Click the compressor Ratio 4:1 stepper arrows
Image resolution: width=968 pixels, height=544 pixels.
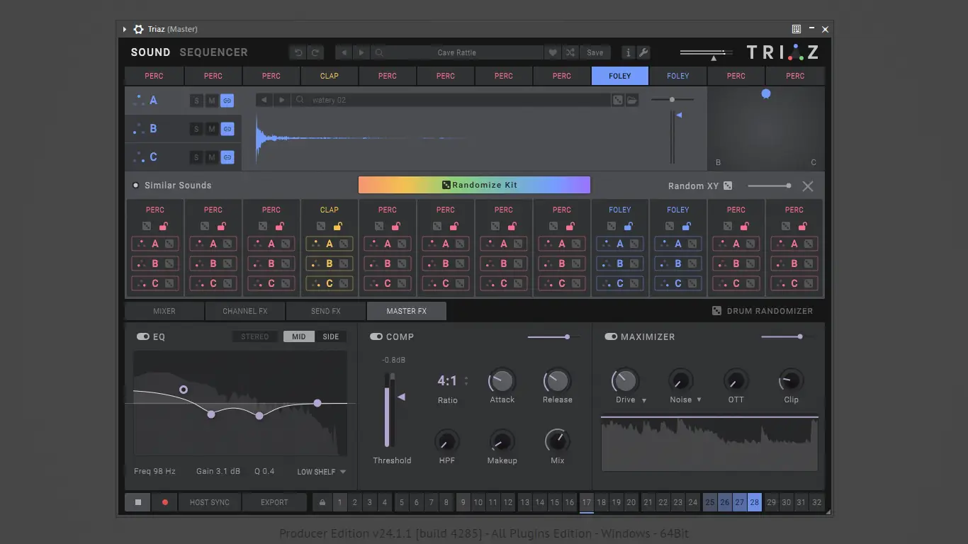466,381
